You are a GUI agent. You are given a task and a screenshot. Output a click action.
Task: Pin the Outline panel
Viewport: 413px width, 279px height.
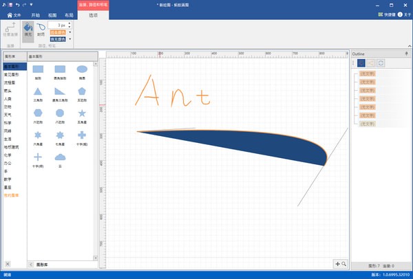click(406, 53)
